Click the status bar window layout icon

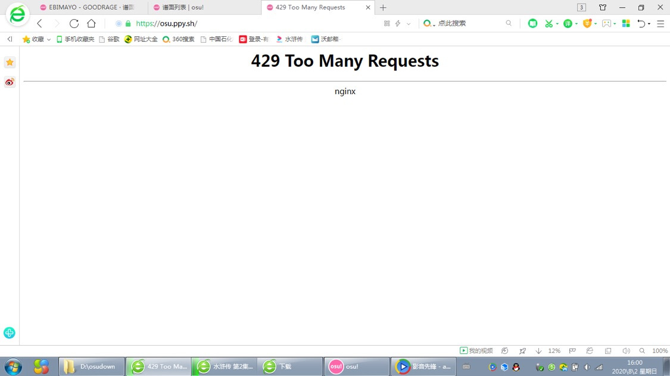pyautogui.click(x=608, y=351)
